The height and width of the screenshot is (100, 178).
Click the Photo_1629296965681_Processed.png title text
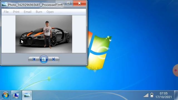pyautogui.click(x=35, y=5)
